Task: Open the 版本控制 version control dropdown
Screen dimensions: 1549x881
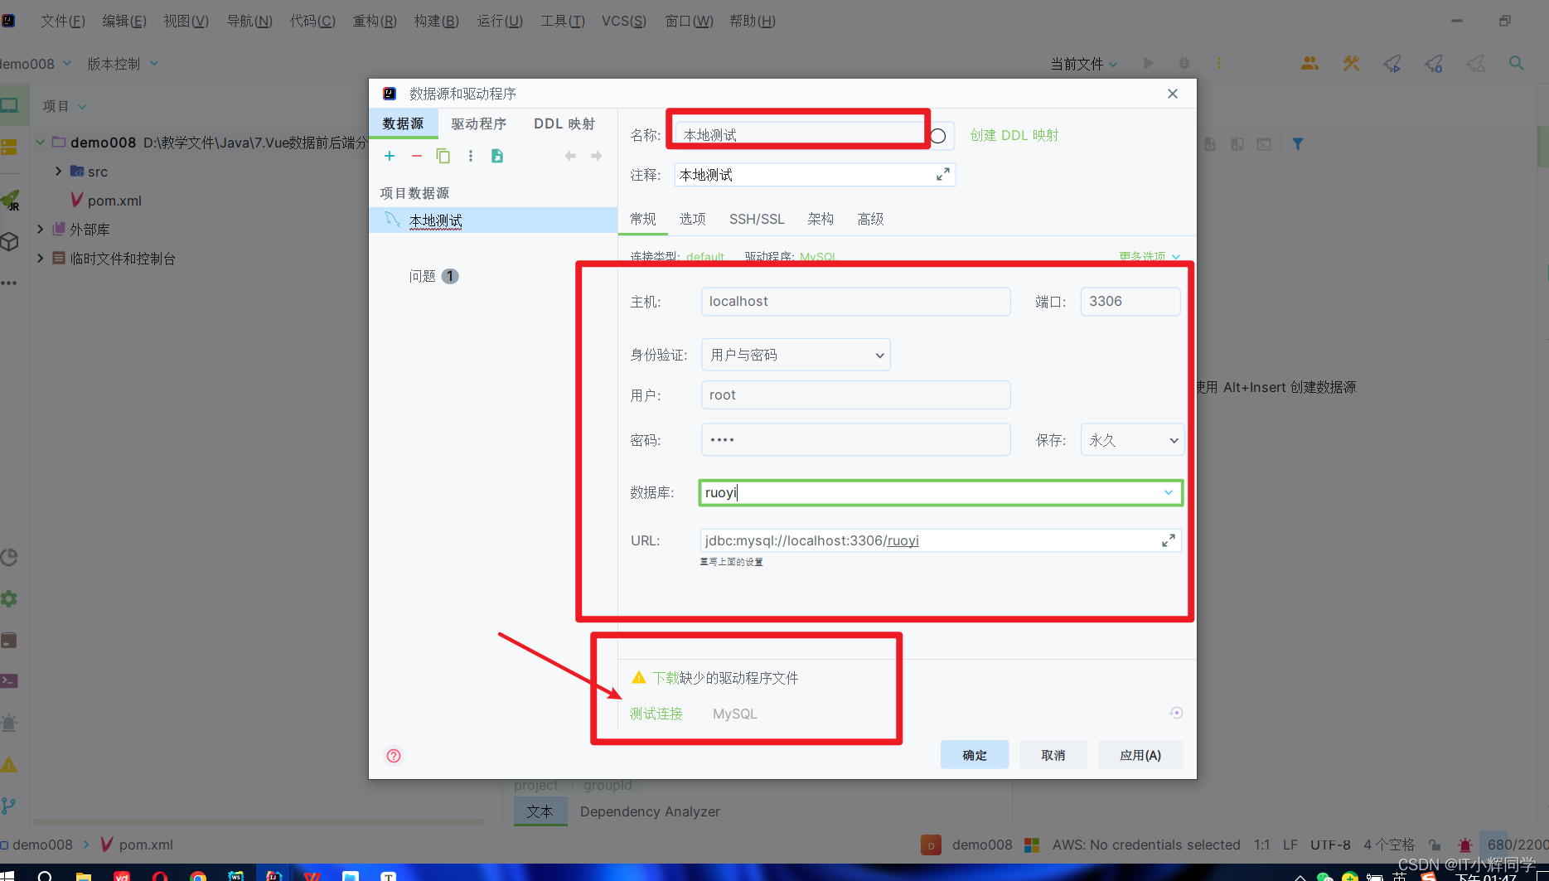Action: tap(123, 64)
